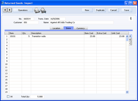Click the application globe icon in title bar
This screenshot has height=101, width=138.
2,3
